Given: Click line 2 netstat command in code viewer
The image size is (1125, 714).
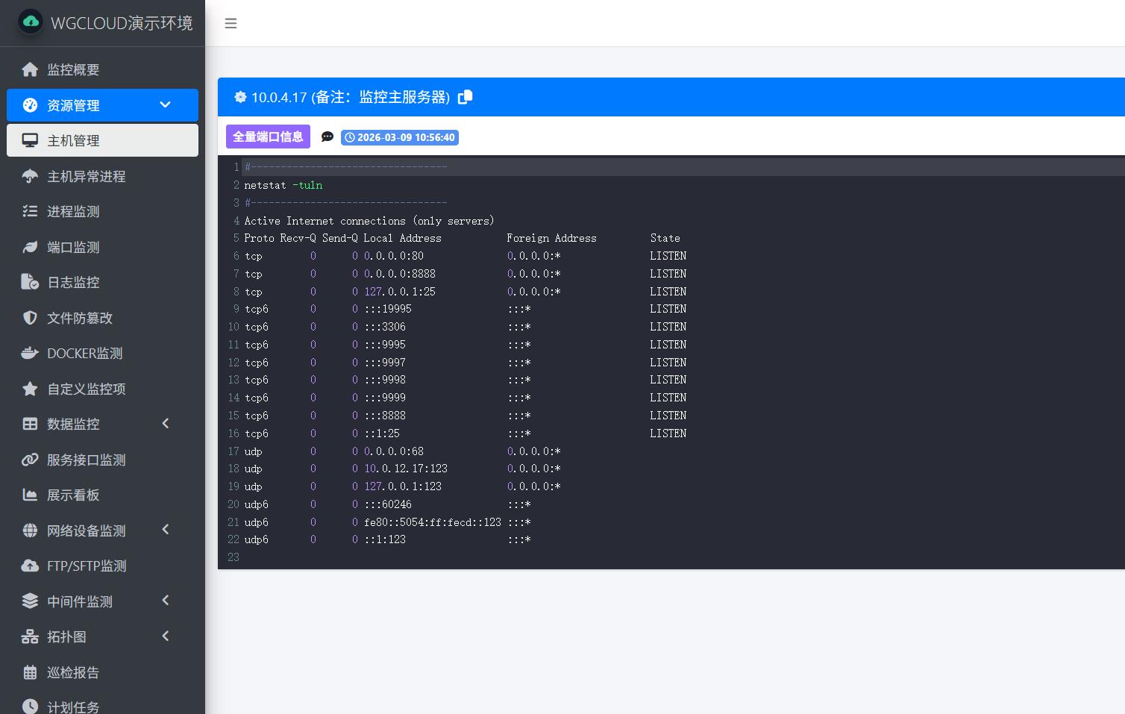Looking at the screenshot, I should click(283, 185).
